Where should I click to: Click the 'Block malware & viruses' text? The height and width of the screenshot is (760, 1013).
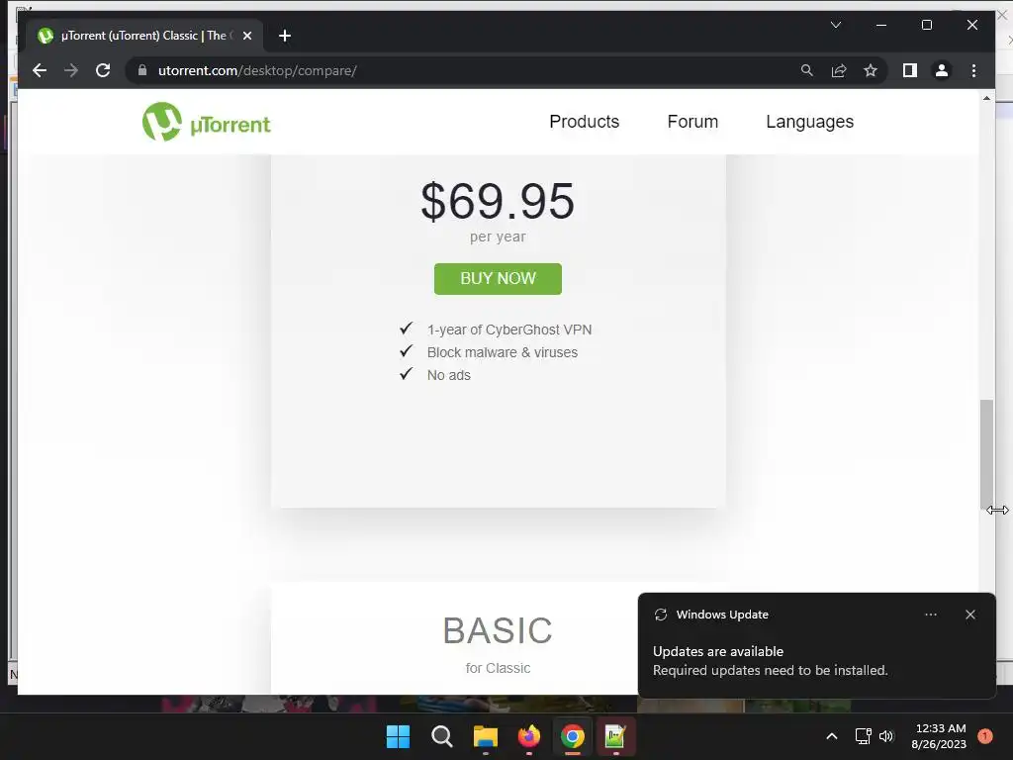pos(502,352)
